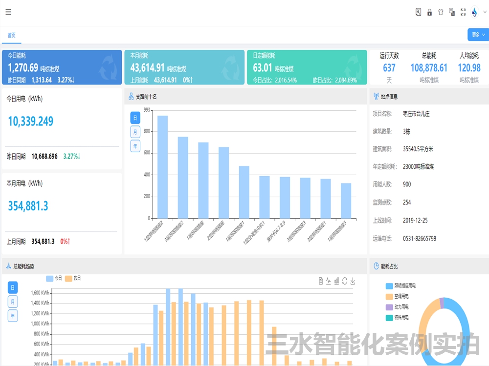The width and height of the screenshot is (489, 366).
Task: Open the chevron next to the water-drop logo
Action: point(484,12)
